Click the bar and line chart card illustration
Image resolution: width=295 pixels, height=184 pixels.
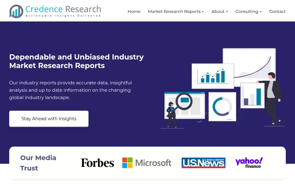(213, 76)
